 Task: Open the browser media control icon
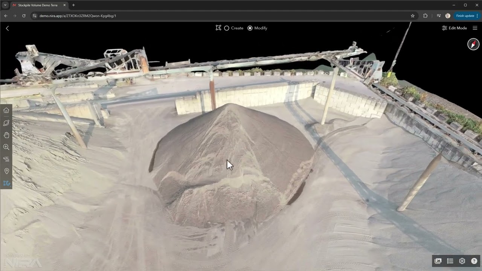tap(439, 16)
